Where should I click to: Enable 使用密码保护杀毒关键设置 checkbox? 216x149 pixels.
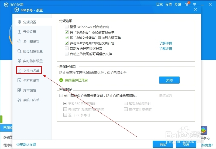61,95
